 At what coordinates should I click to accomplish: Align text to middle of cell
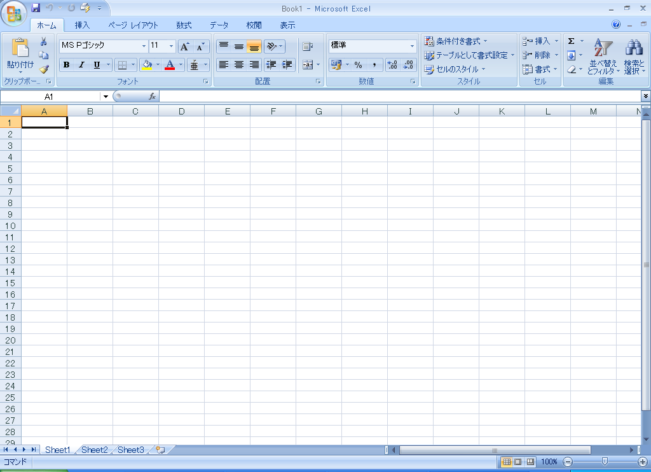[x=239, y=46]
